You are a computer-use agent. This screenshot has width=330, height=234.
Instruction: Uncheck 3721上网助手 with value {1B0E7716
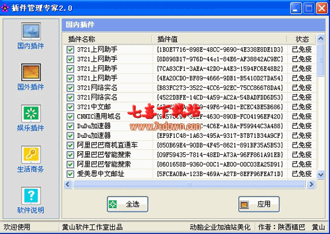click(x=71, y=50)
